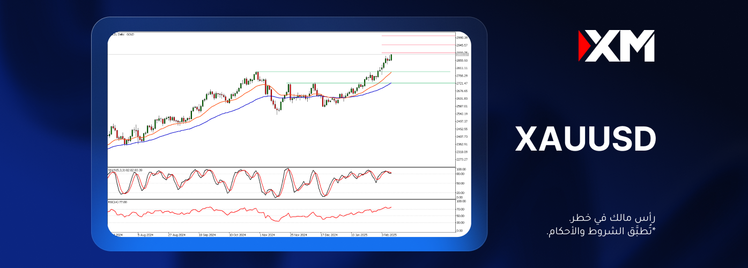Image resolution: width=748 pixels, height=268 pixels.
Task: Click the Arabic terms and conditions line
Action: (x=601, y=232)
